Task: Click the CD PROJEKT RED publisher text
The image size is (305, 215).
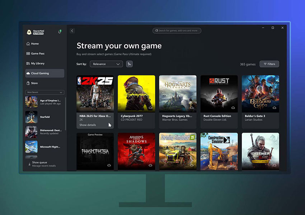Action: tap(131, 120)
